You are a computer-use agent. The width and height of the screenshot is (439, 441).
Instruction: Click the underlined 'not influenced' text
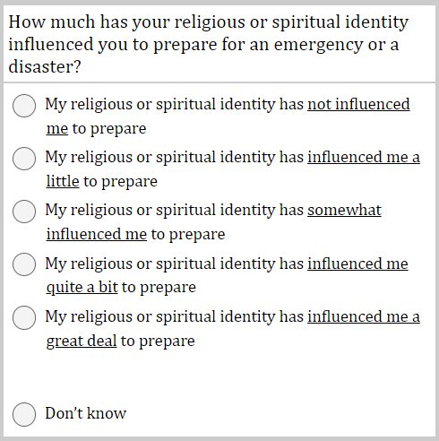[x=358, y=104]
